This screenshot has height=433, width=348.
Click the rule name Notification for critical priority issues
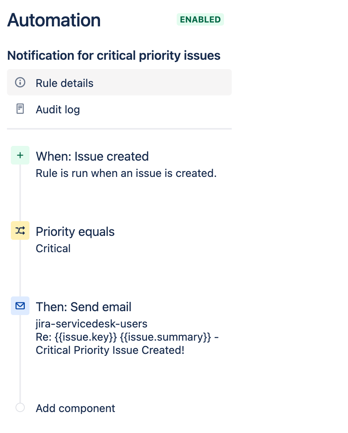coord(113,55)
